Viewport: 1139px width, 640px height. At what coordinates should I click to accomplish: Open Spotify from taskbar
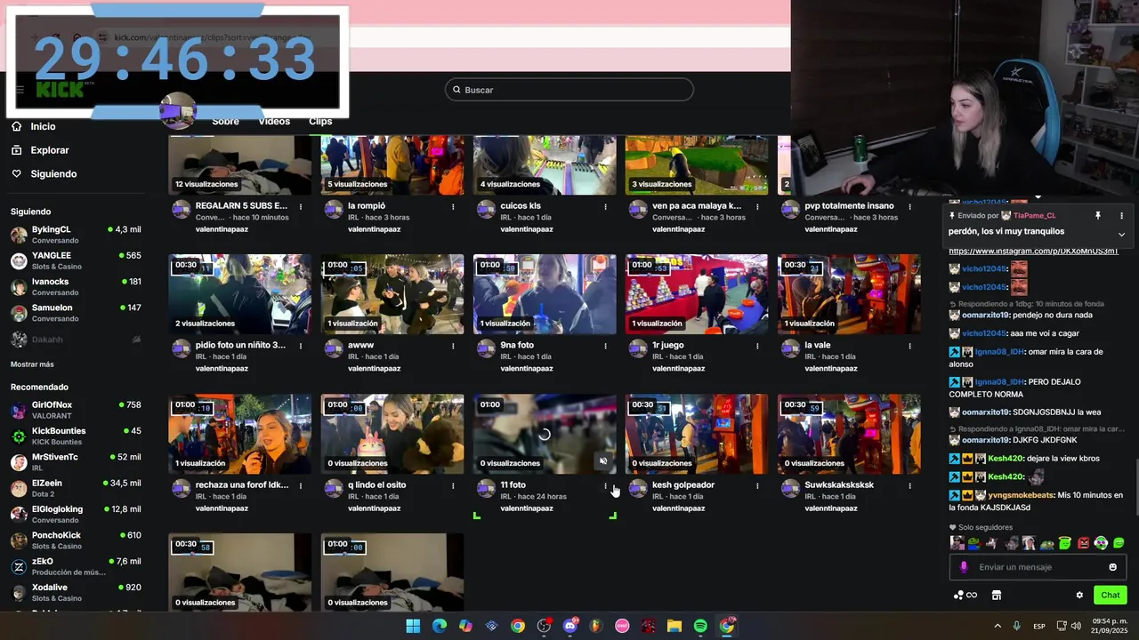(x=700, y=626)
